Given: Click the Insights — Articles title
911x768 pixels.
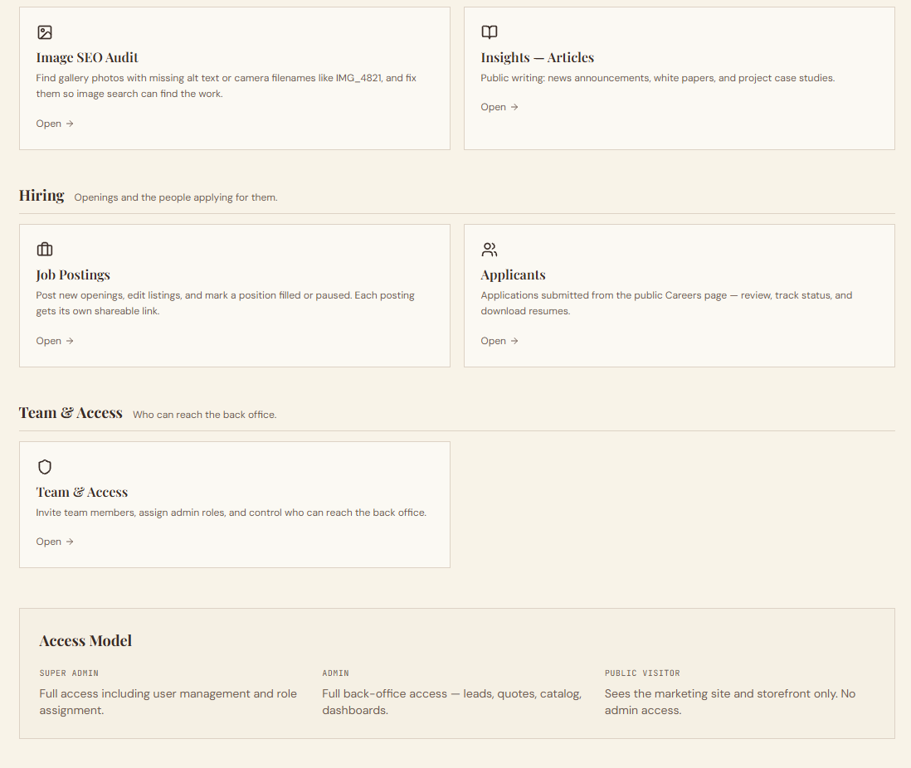Looking at the screenshot, I should pyautogui.click(x=538, y=57).
